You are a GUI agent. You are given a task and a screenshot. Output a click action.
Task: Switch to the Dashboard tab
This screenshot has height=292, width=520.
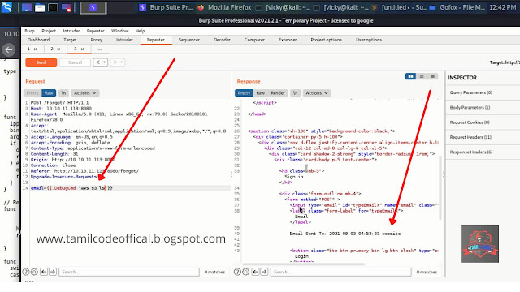pyautogui.click(x=38, y=40)
